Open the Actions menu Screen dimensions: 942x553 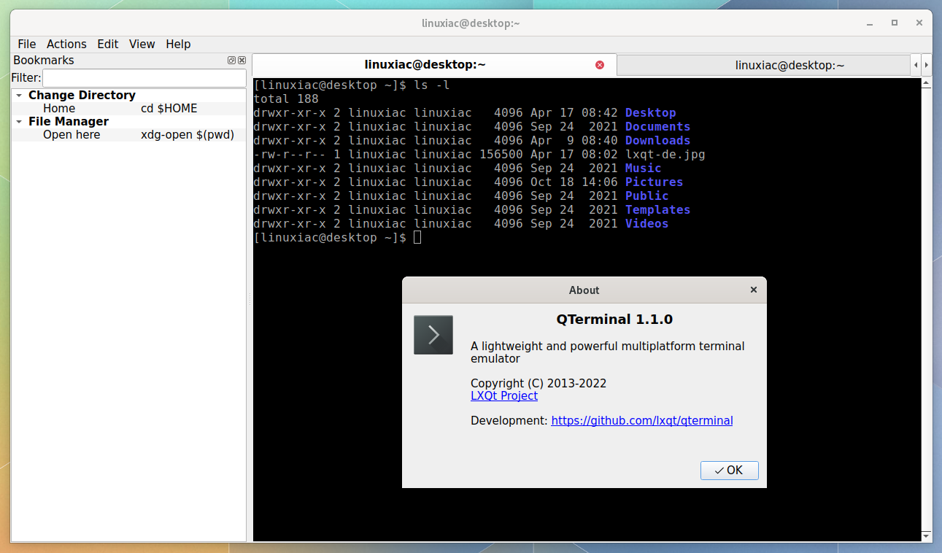pos(66,44)
